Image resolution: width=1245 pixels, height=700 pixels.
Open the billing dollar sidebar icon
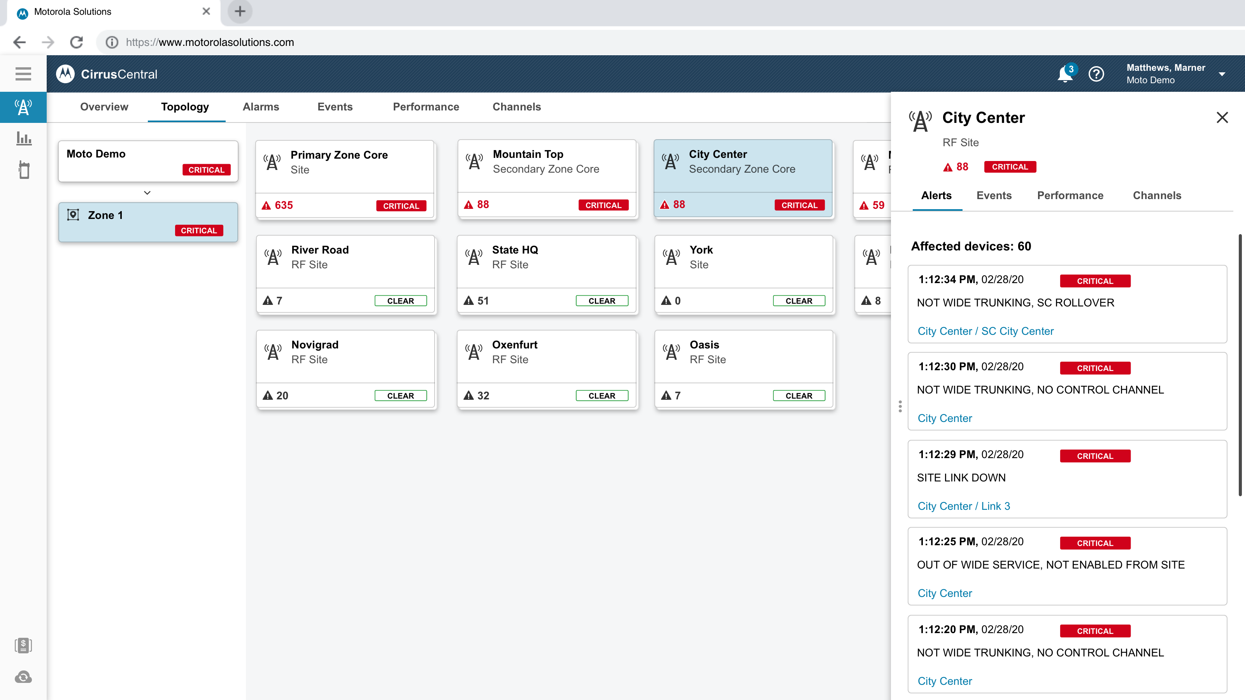click(23, 646)
